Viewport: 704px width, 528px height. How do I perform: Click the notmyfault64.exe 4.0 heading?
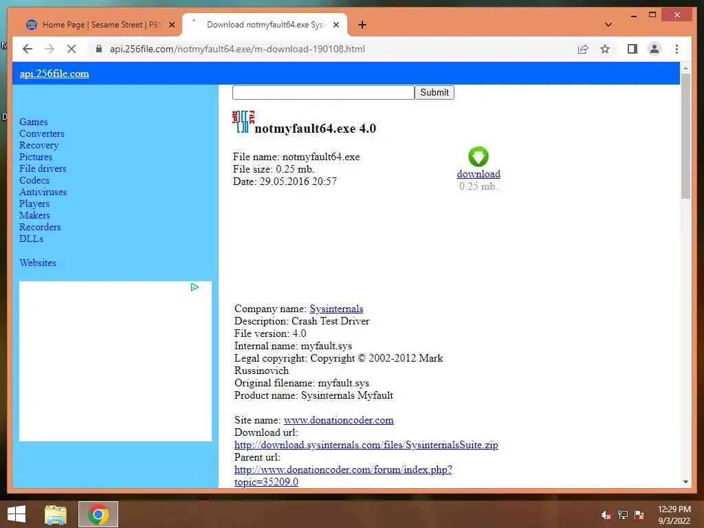pos(315,129)
